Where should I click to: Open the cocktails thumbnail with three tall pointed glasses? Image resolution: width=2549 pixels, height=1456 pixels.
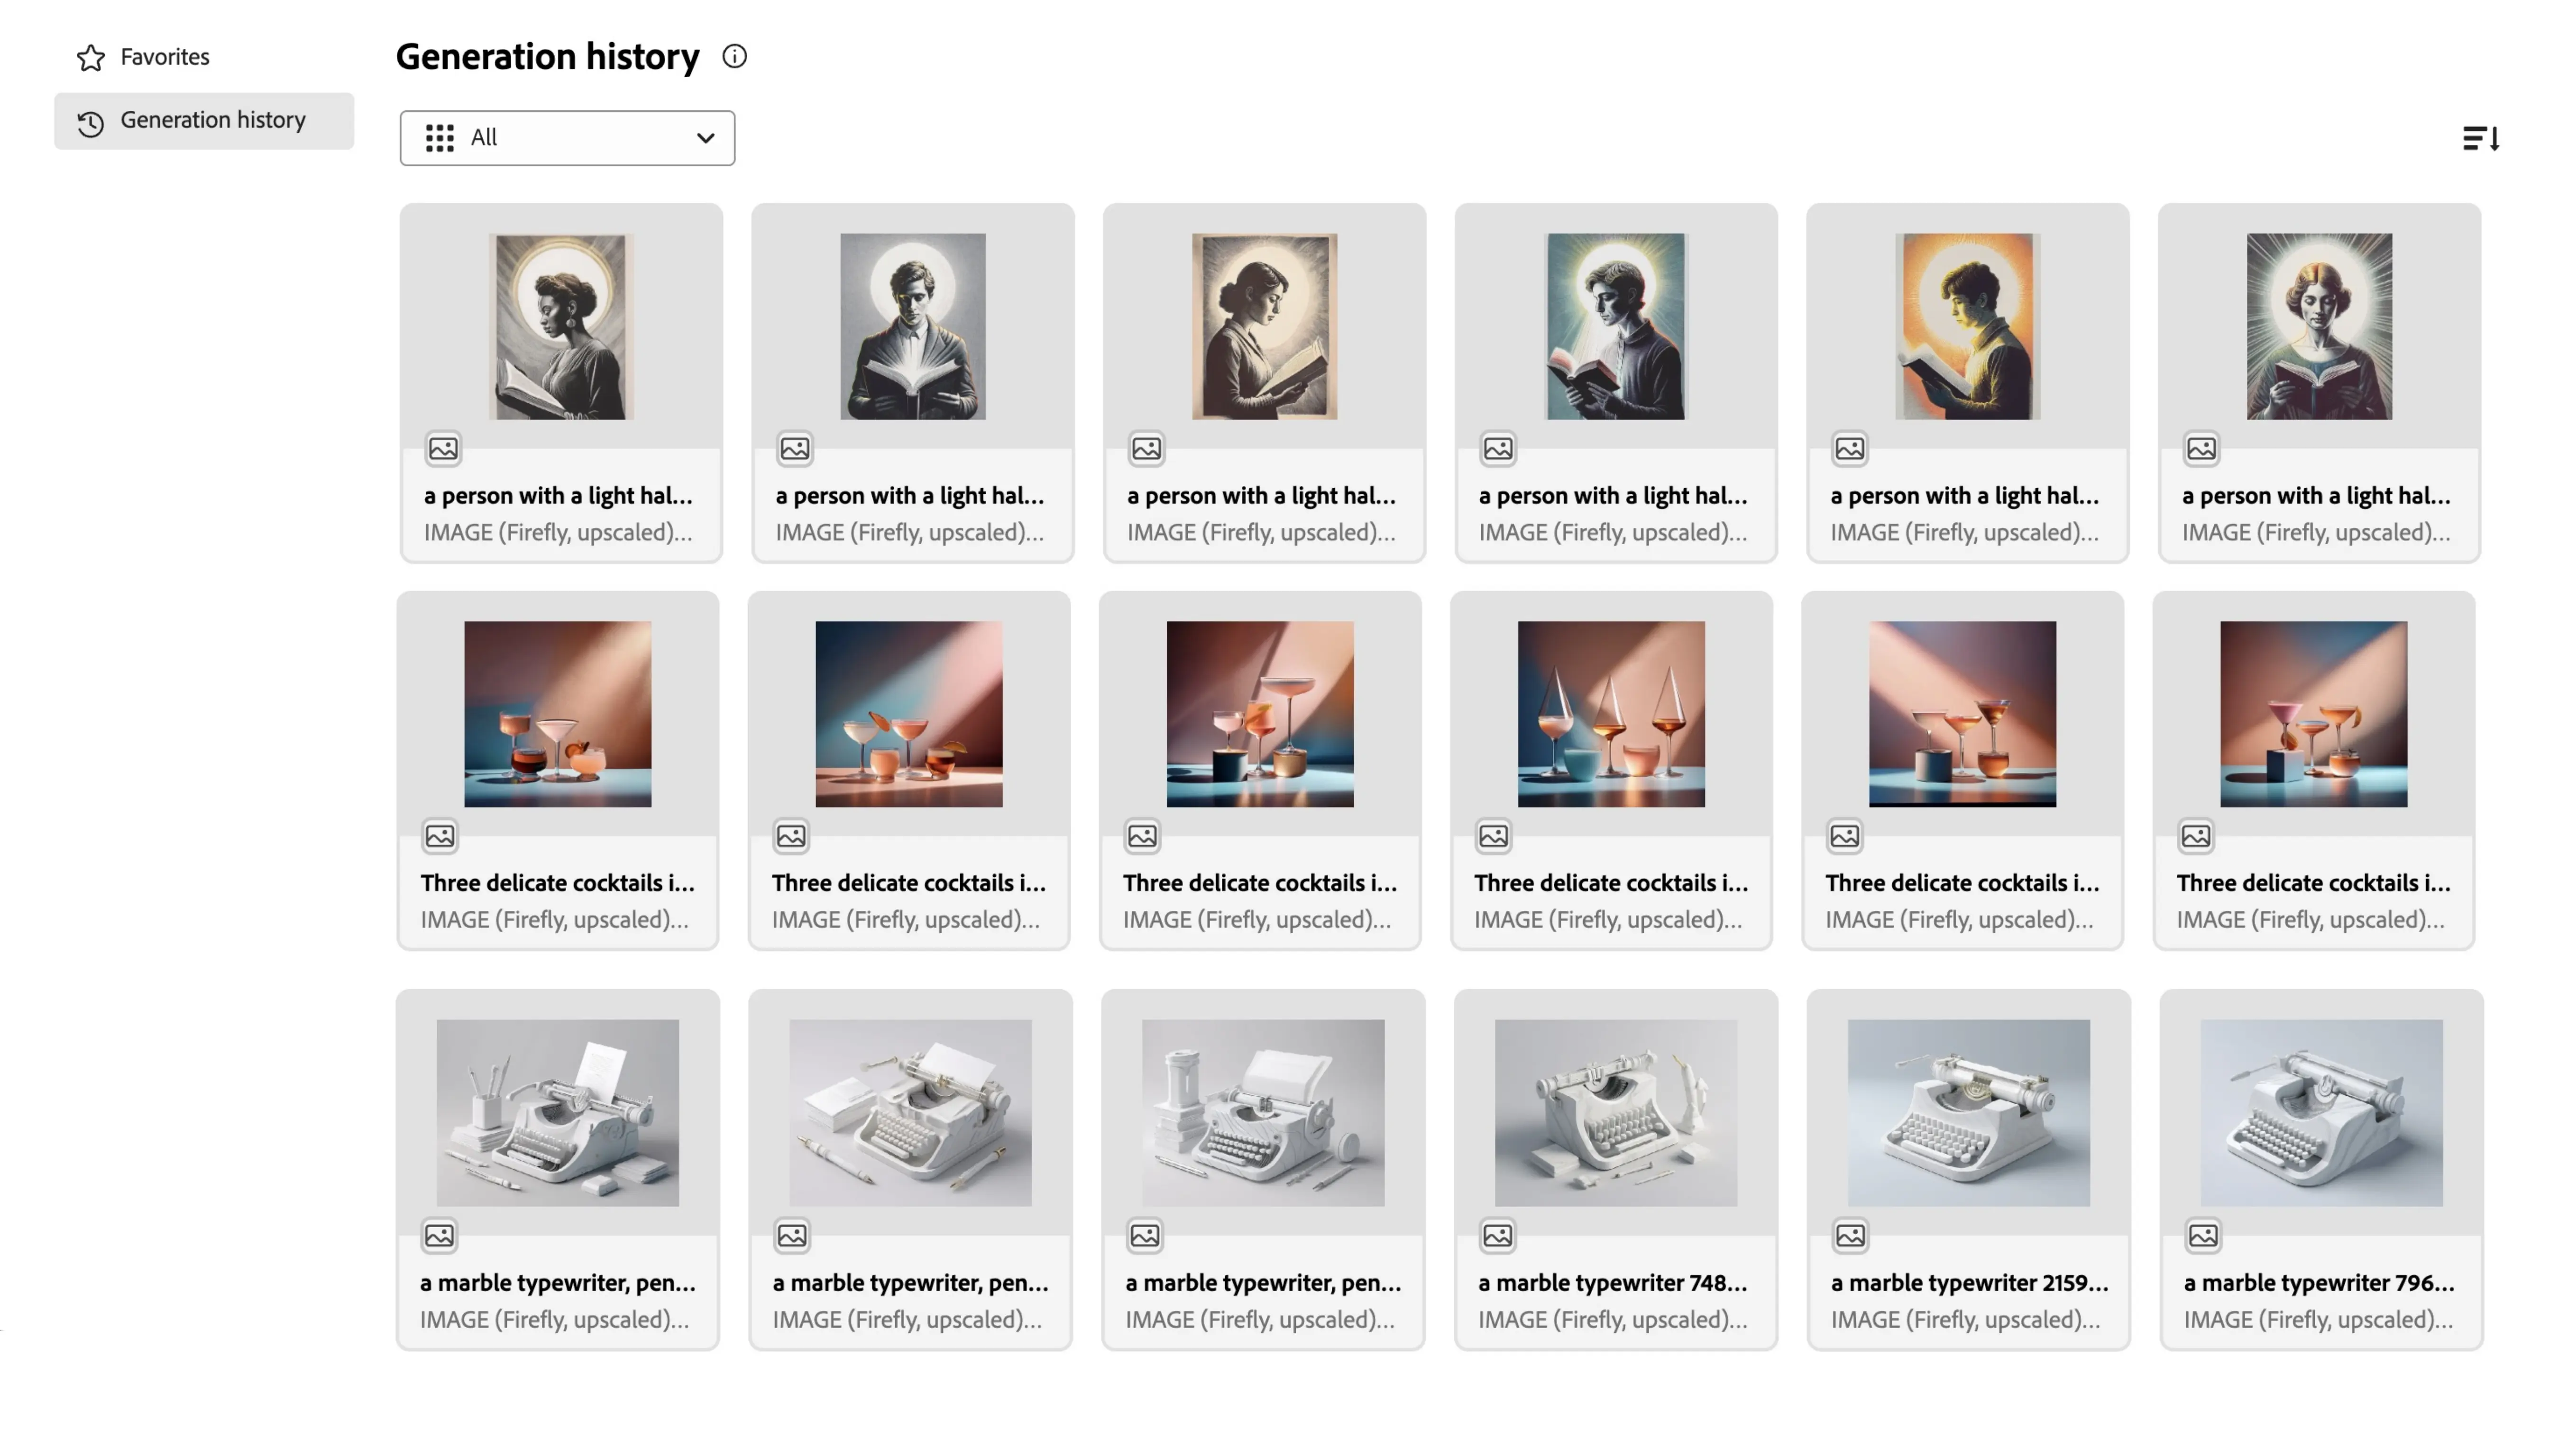[1611, 714]
